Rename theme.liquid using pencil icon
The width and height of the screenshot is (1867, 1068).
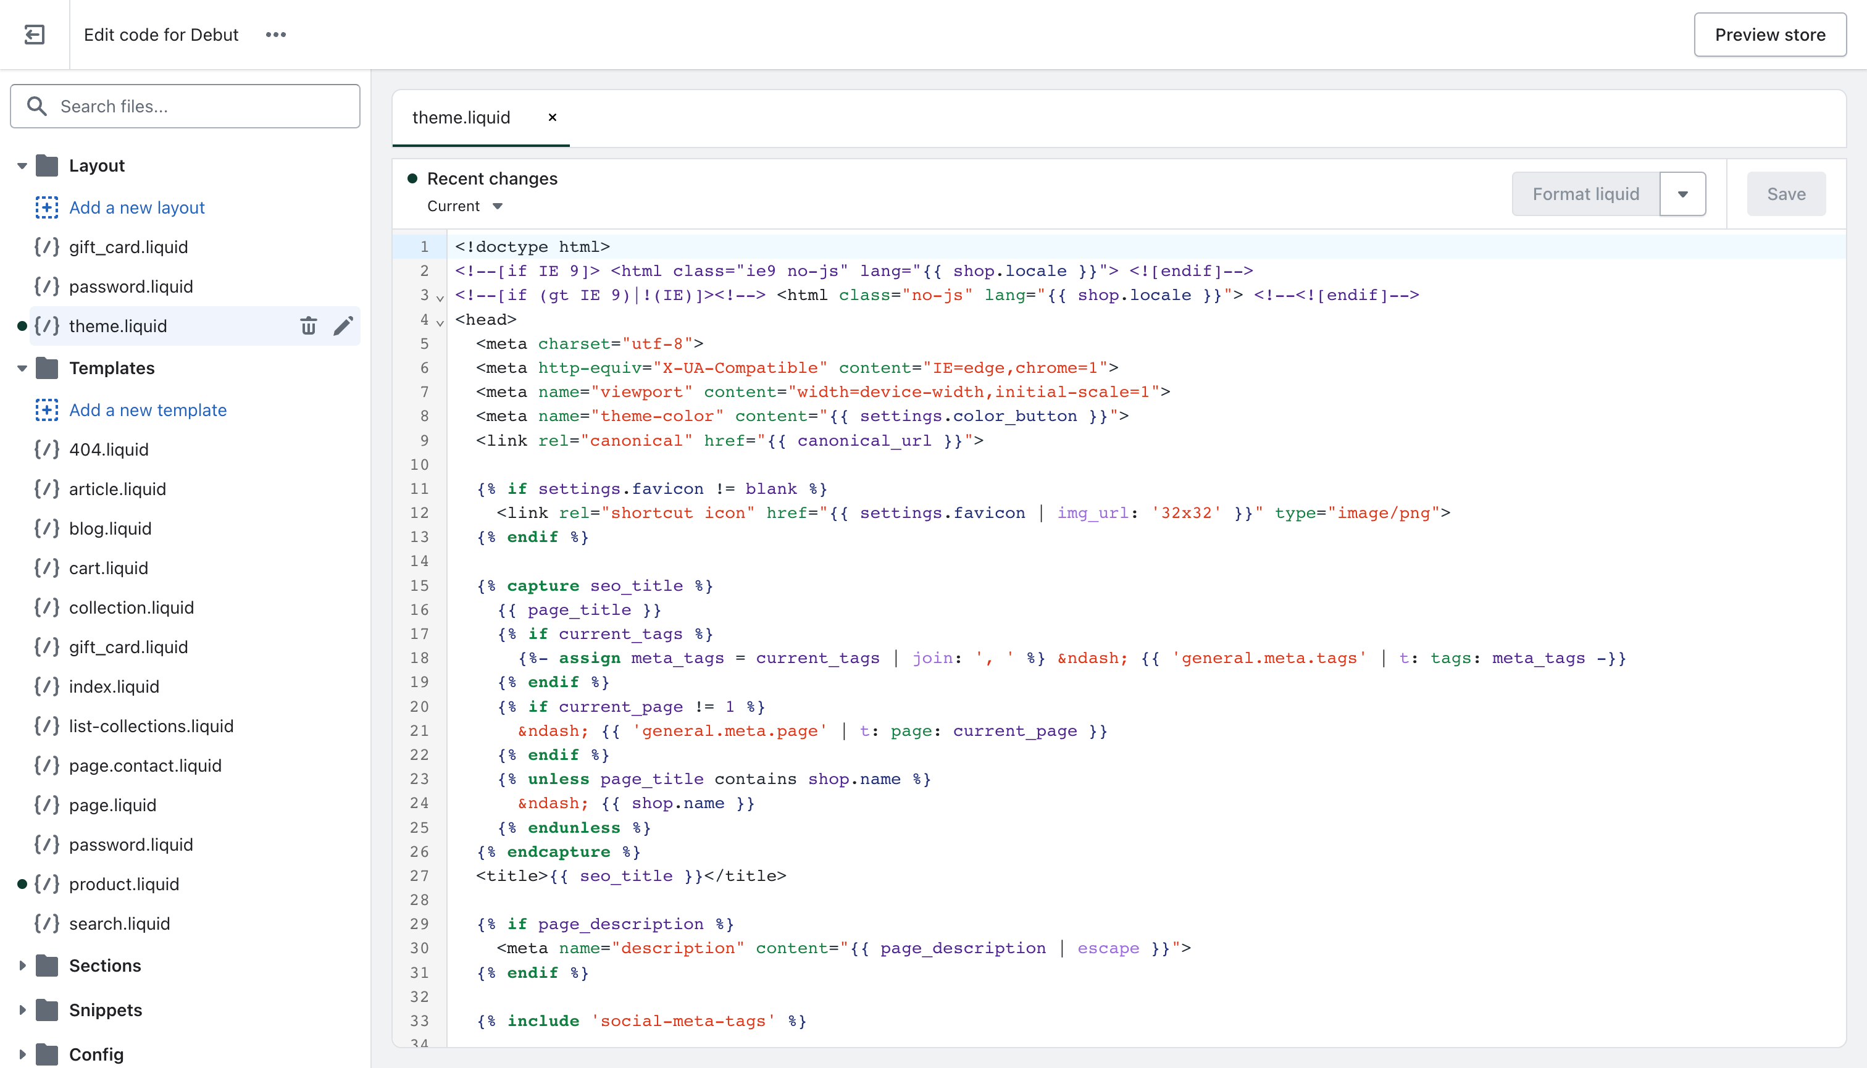tap(343, 326)
